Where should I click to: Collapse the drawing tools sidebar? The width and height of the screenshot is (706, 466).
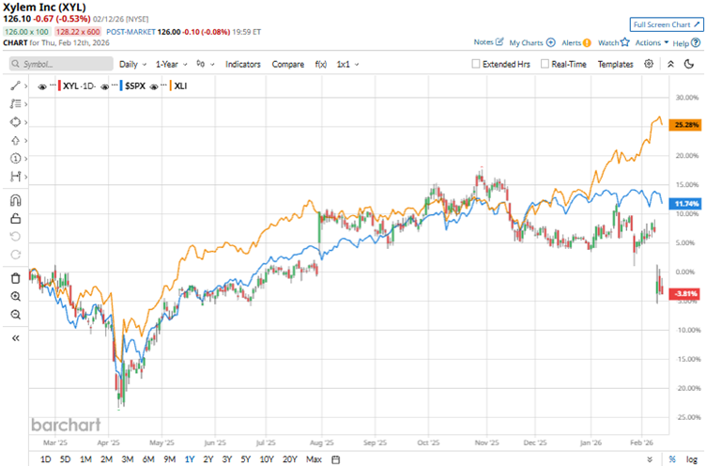pos(15,337)
